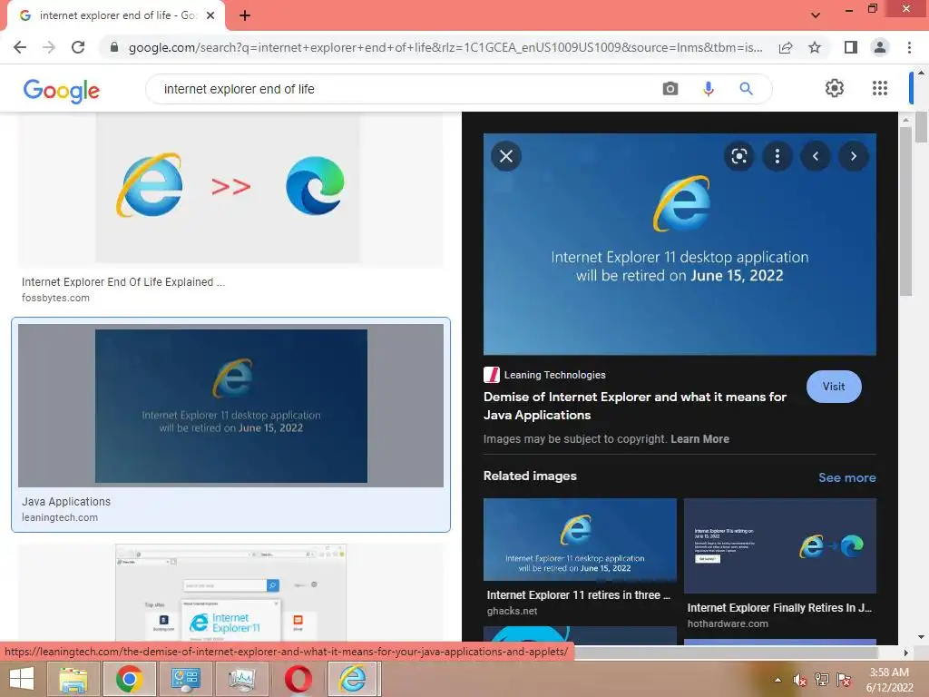Image resolution: width=929 pixels, height=697 pixels.
Task: Click the page vertical scrollbar thumb
Action: [x=921, y=127]
